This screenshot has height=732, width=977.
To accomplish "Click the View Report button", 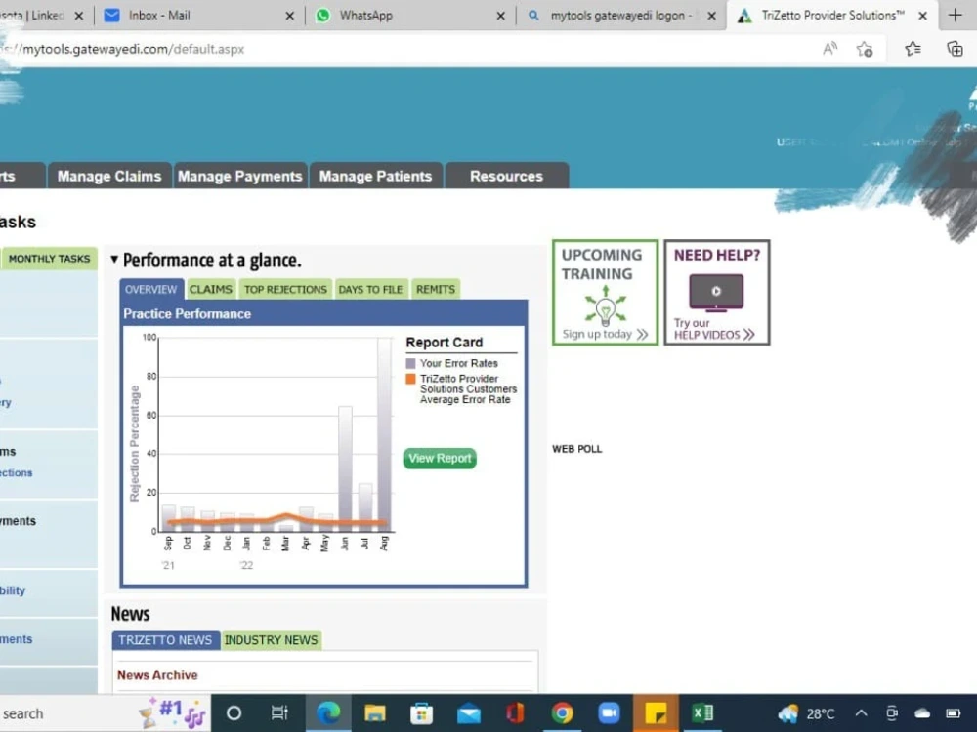I will 440,458.
